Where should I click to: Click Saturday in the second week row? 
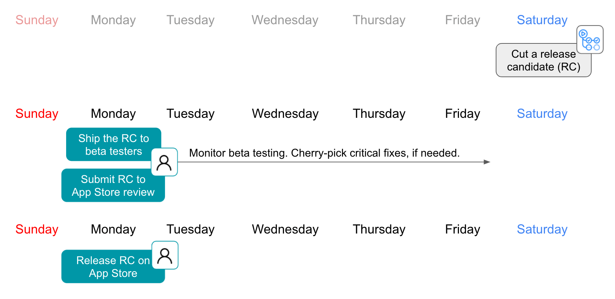coord(542,114)
